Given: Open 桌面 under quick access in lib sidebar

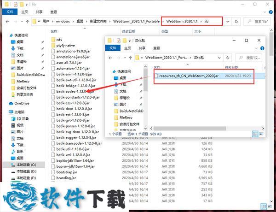Looking at the screenshot, I should point(20,42).
